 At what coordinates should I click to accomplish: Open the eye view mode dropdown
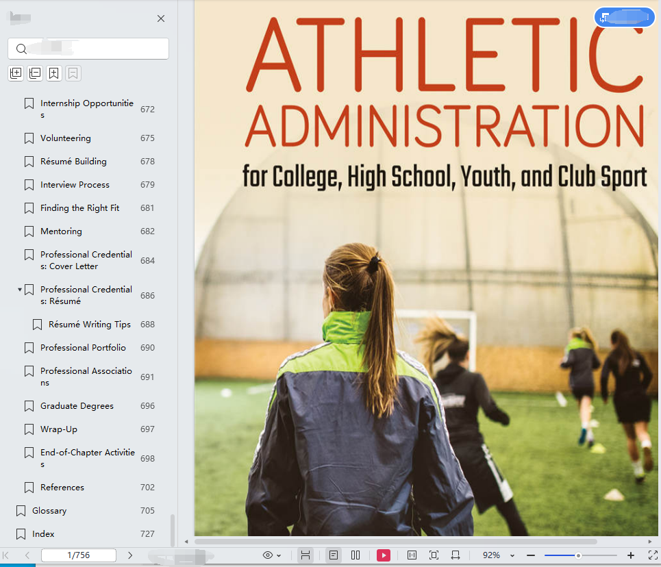click(271, 555)
